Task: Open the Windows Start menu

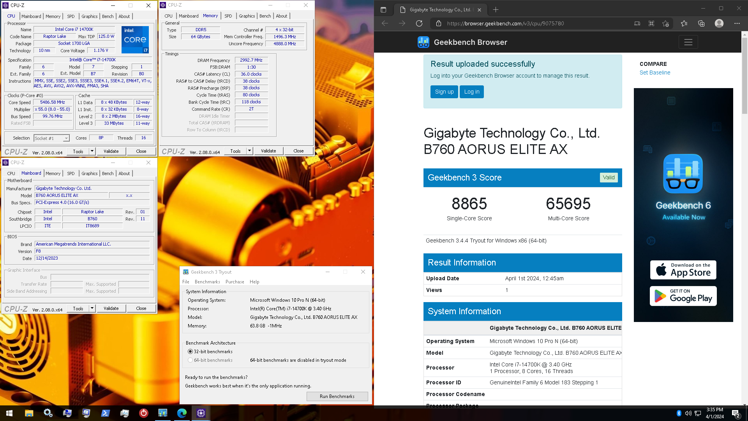Action: 9,413
